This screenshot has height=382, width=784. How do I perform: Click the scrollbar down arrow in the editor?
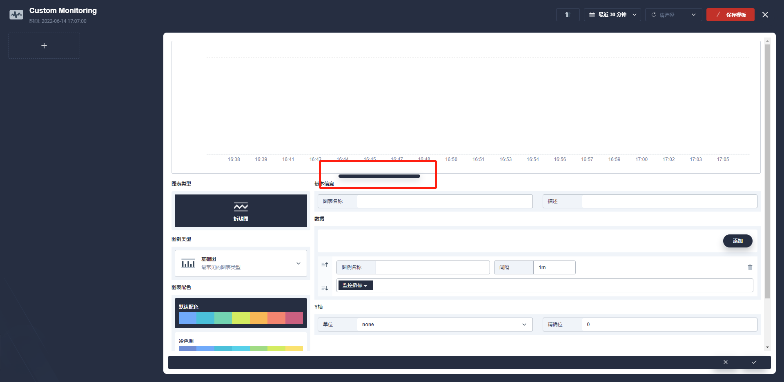(768, 347)
